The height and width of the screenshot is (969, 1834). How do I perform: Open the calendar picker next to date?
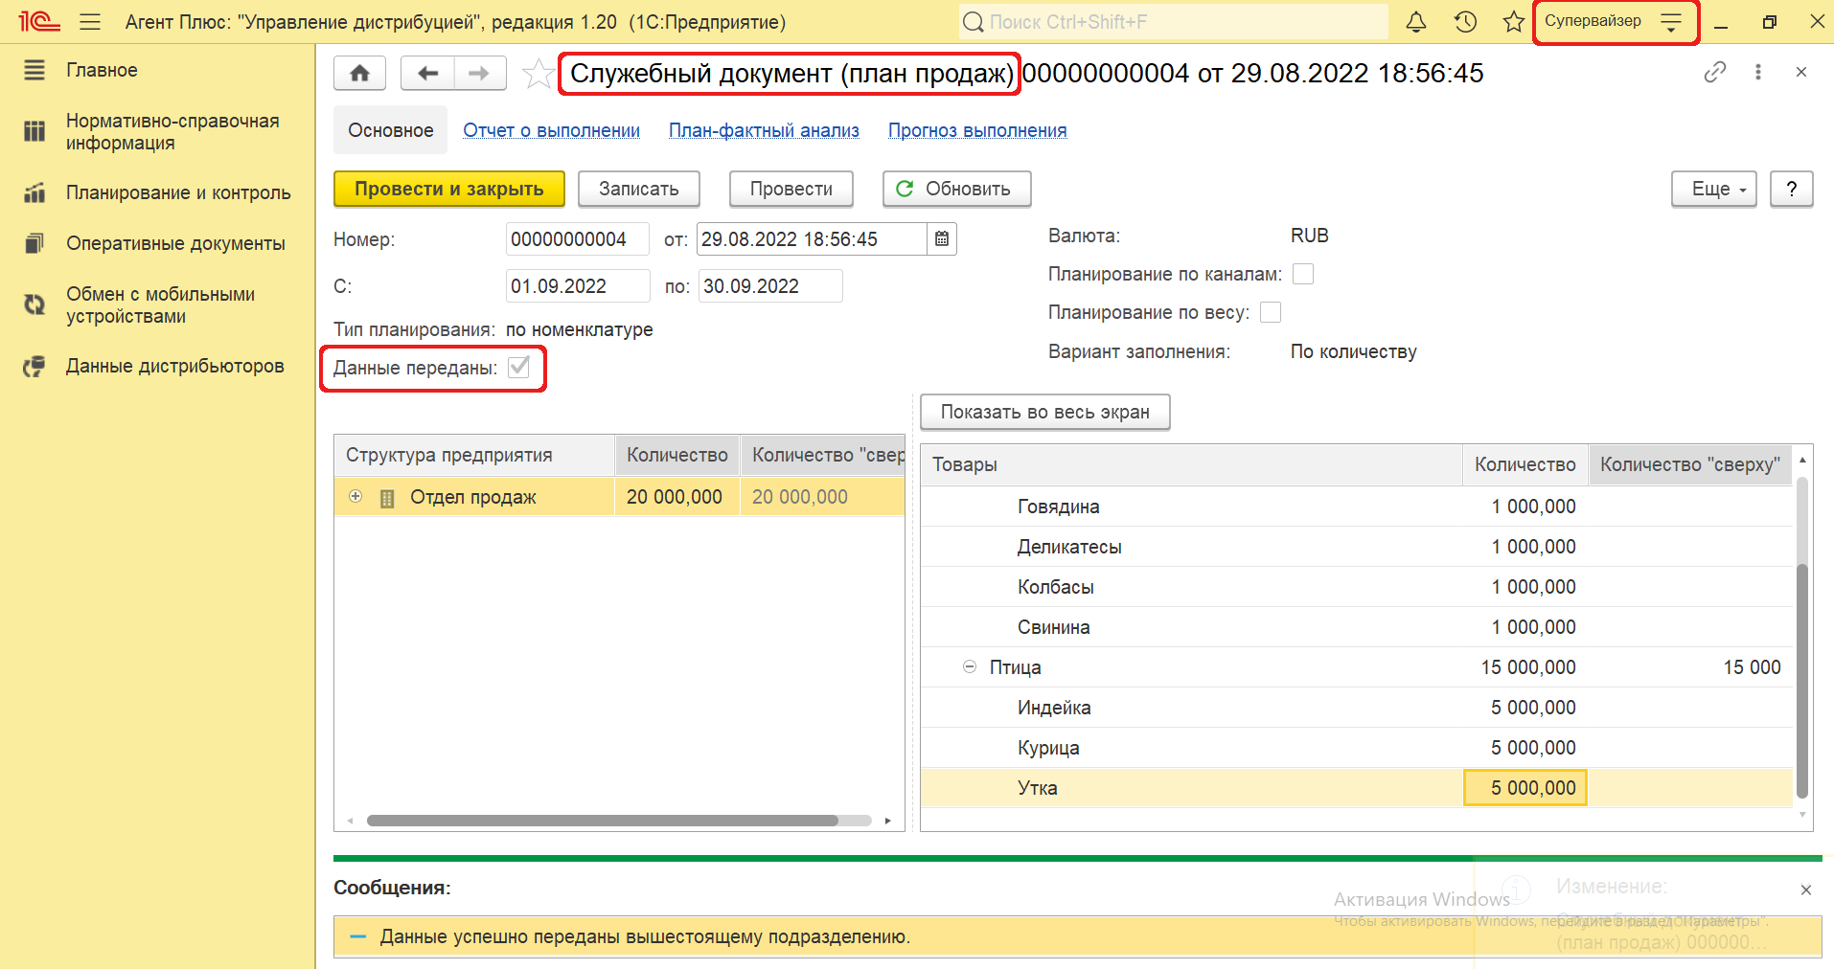(942, 239)
